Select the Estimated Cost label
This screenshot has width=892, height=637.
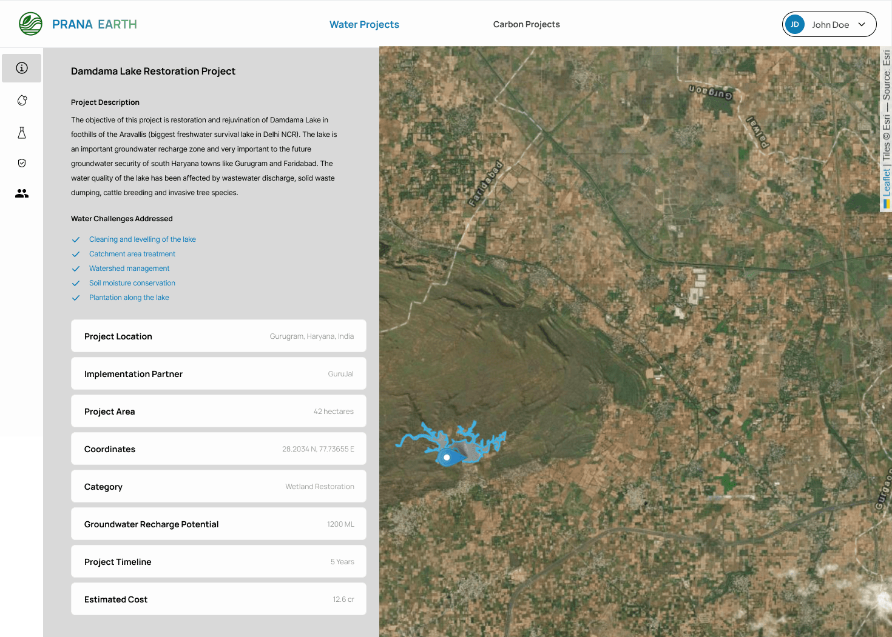point(116,599)
